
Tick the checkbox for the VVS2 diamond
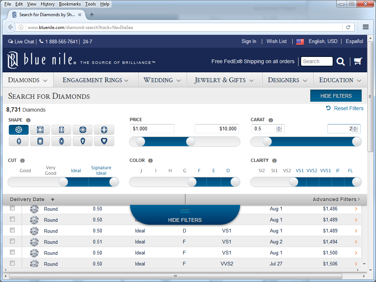pos(12,263)
